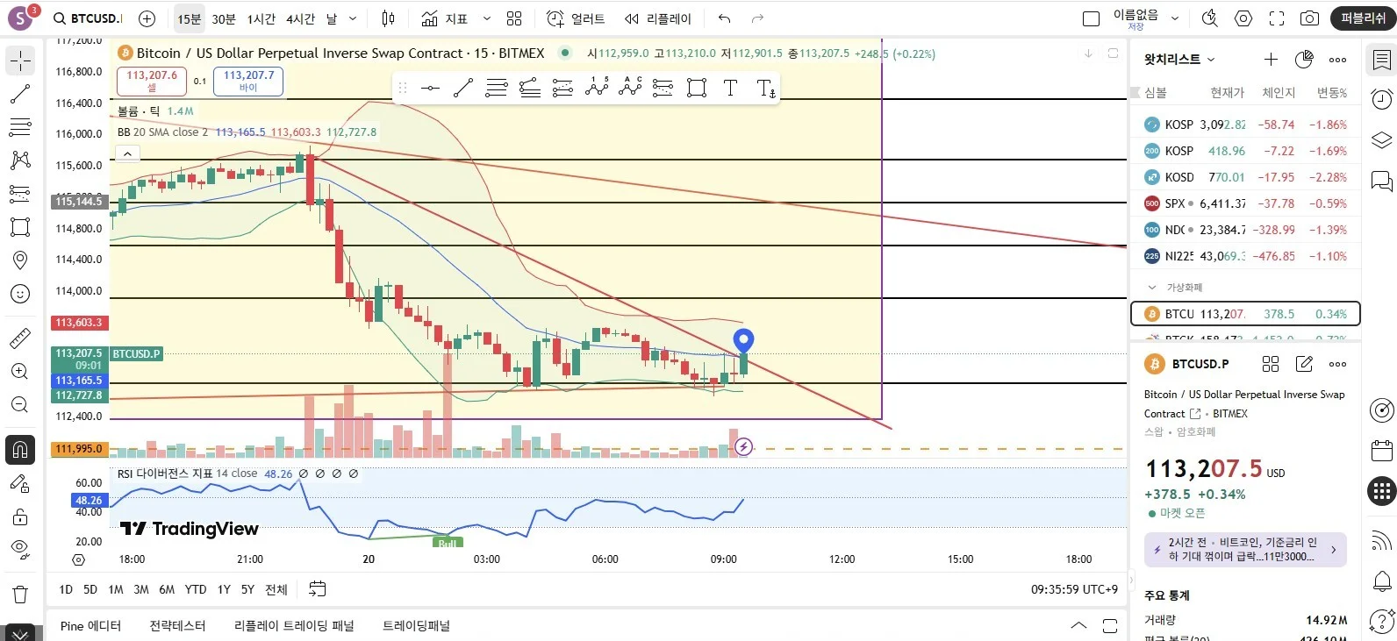This screenshot has height=641, width=1397.
Task: Start bar replay with 리플레이 button
Action: [x=658, y=18]
